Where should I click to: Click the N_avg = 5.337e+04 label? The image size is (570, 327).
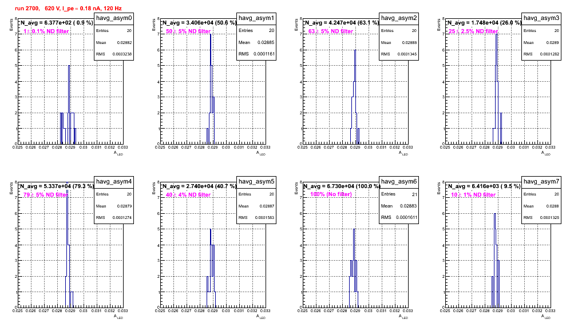pyautogui.click(x=57, y=186)
